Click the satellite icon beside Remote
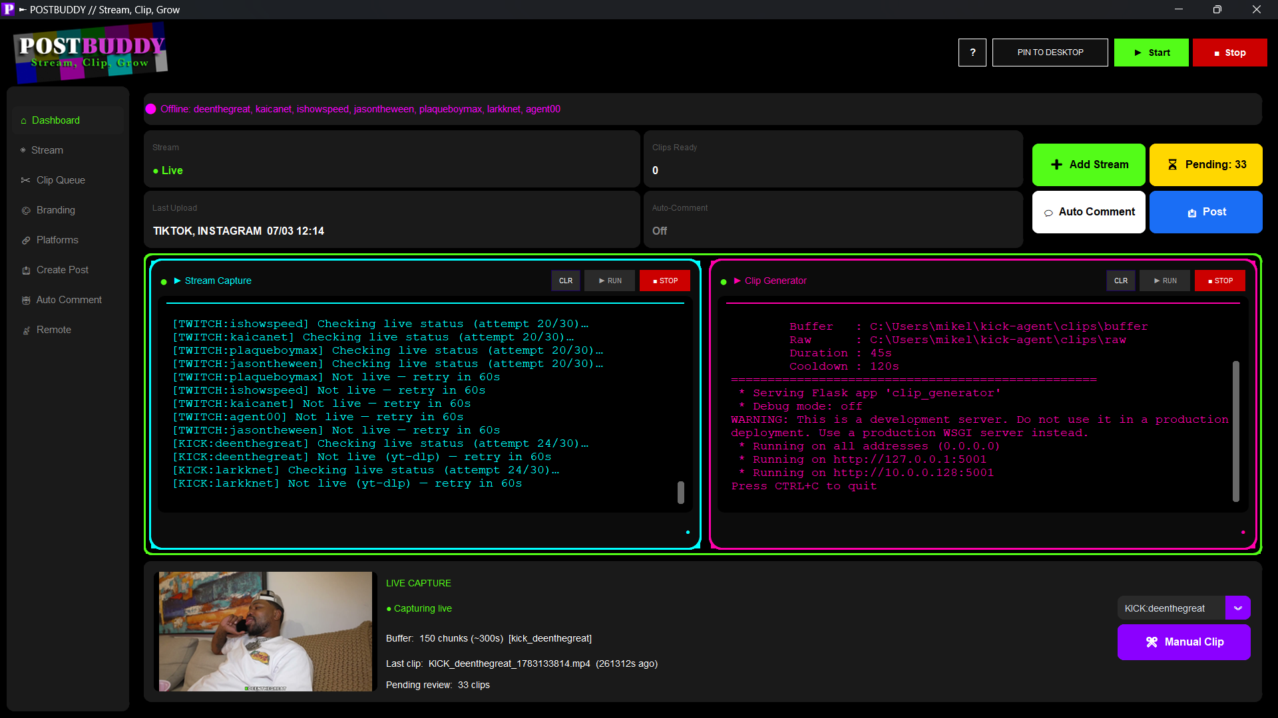 pyautogui.click(x=26, y=330)
